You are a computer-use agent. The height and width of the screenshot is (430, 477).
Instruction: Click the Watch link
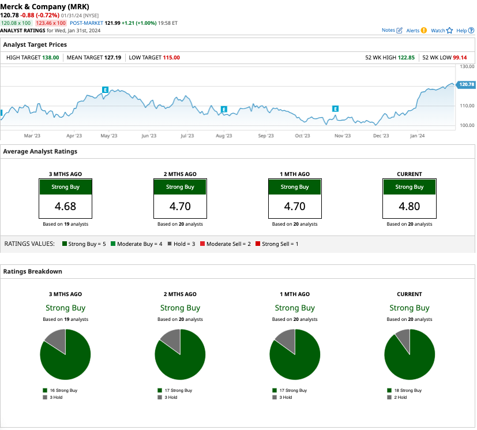438,31
